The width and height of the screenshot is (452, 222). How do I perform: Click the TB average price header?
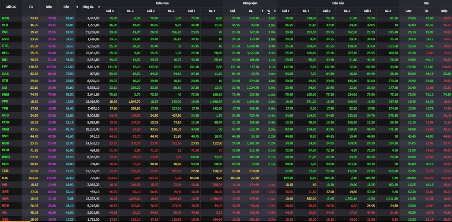point(426,11)
